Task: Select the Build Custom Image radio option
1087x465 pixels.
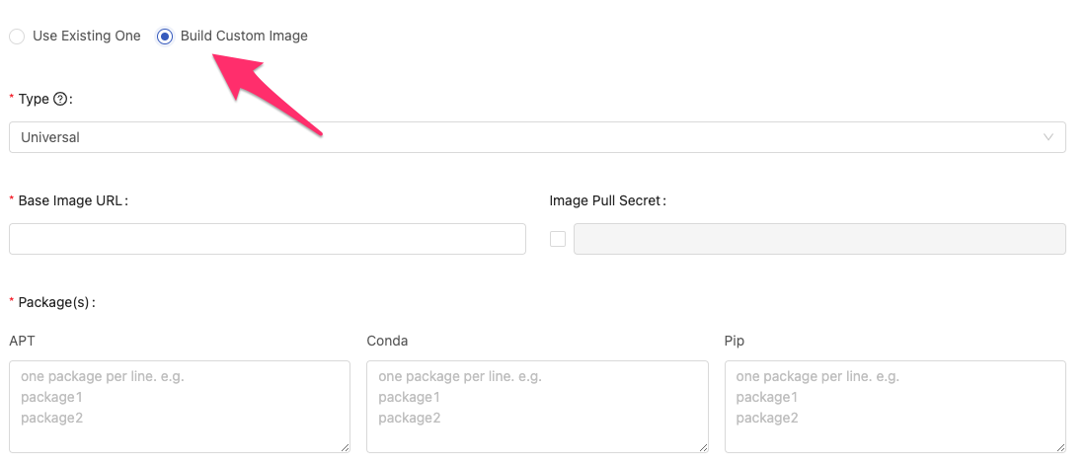Action: 164,37
